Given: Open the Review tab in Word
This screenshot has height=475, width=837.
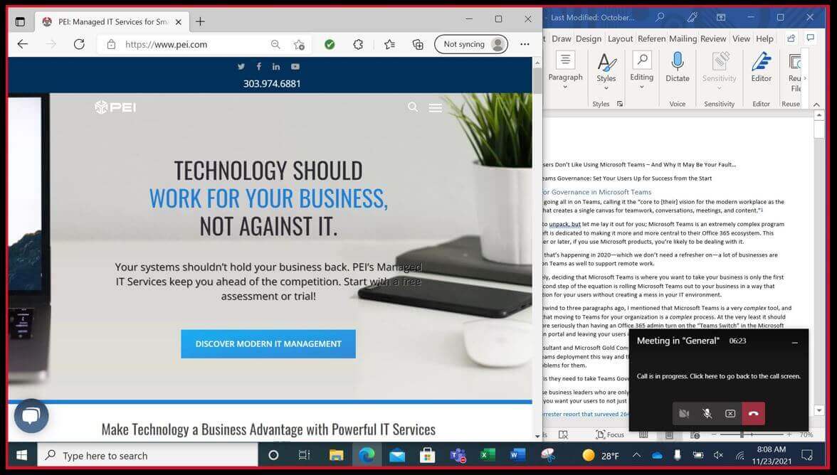Looking at the screenshot, I should pyautogui.click(x=713, y=39).
